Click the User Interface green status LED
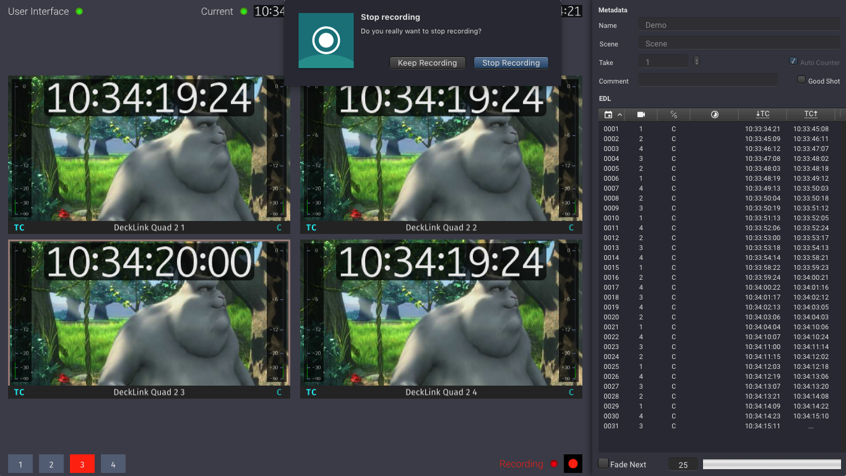The height and width of the screenshot is (476, 846). pos(79,11)
